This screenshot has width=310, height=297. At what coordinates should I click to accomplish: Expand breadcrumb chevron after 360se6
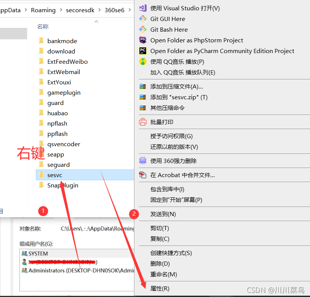(129, 10)
